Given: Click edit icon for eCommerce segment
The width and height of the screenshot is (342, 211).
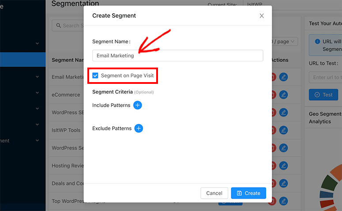Looking at the screenshot, I should tap(283, 94).
